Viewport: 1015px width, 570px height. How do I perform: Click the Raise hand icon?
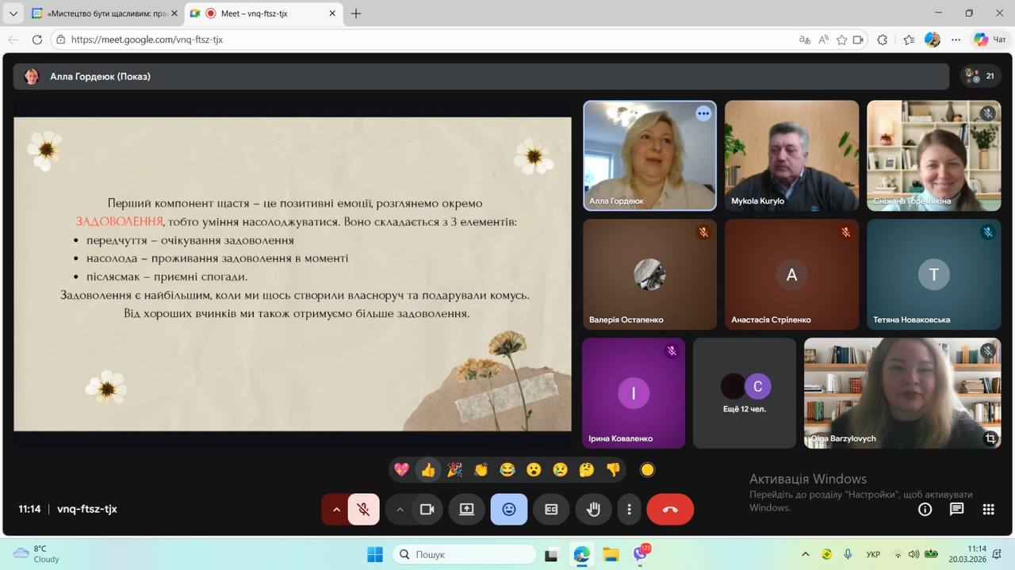click(593, 510)
